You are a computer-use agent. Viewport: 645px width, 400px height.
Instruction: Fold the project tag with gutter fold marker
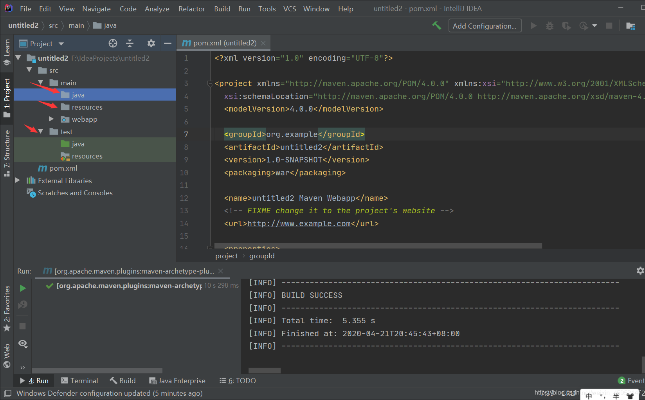point(210,83)
